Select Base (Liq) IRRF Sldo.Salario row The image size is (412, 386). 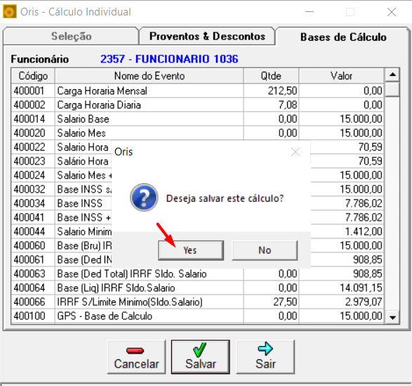click(x=197, y=288)
